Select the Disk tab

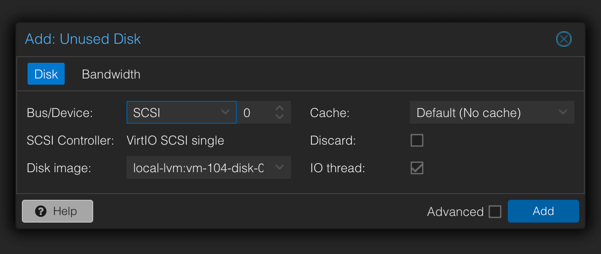coord(46,75)
